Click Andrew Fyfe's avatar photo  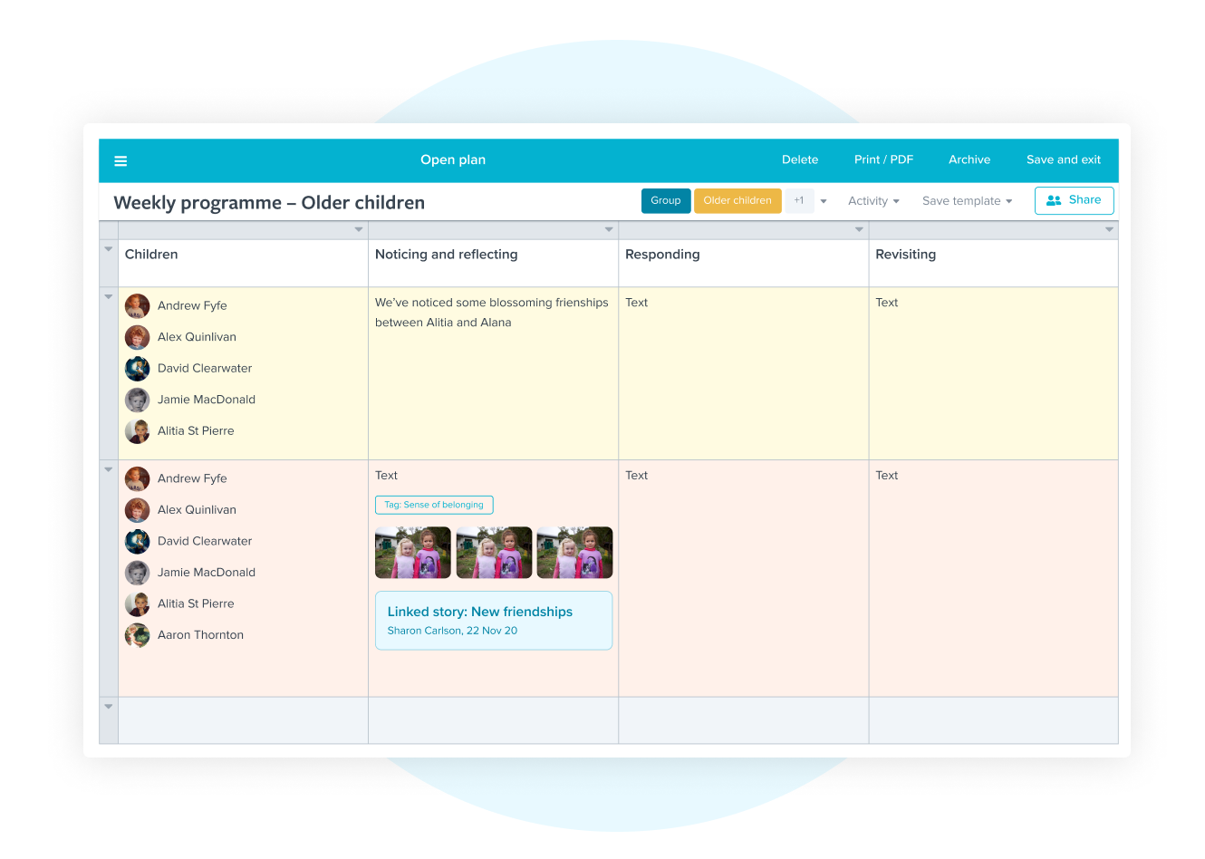coord(137,305)
